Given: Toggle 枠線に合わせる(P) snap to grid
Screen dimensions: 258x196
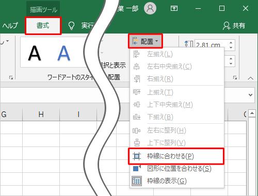Looking at the screenshot, I should click(x=176, y=156).
